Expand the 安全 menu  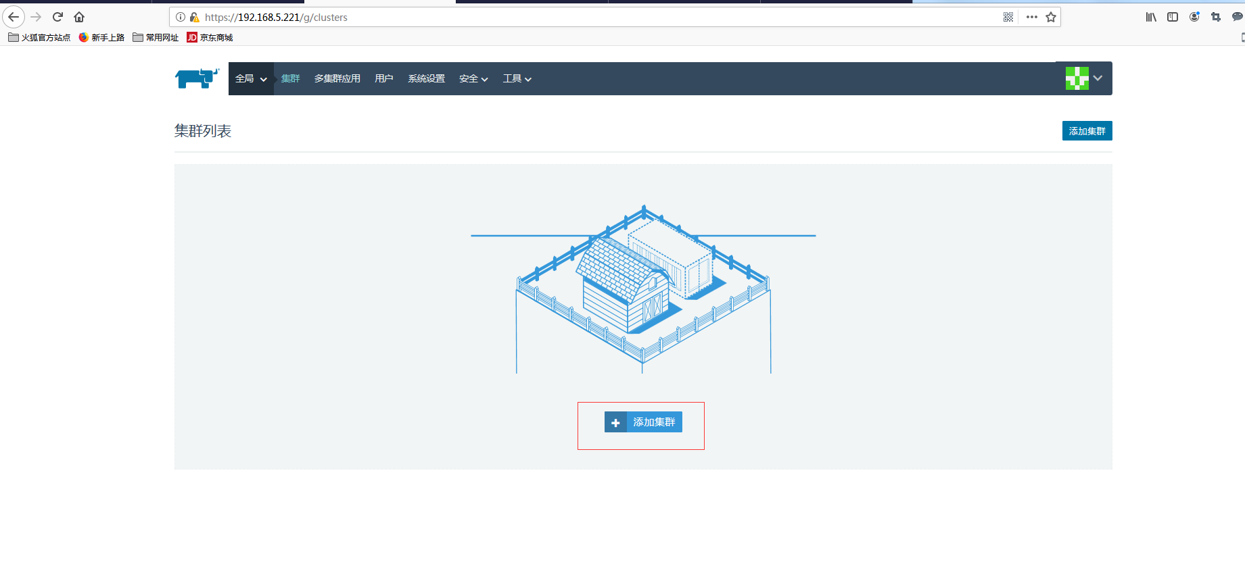click(473, 79)
